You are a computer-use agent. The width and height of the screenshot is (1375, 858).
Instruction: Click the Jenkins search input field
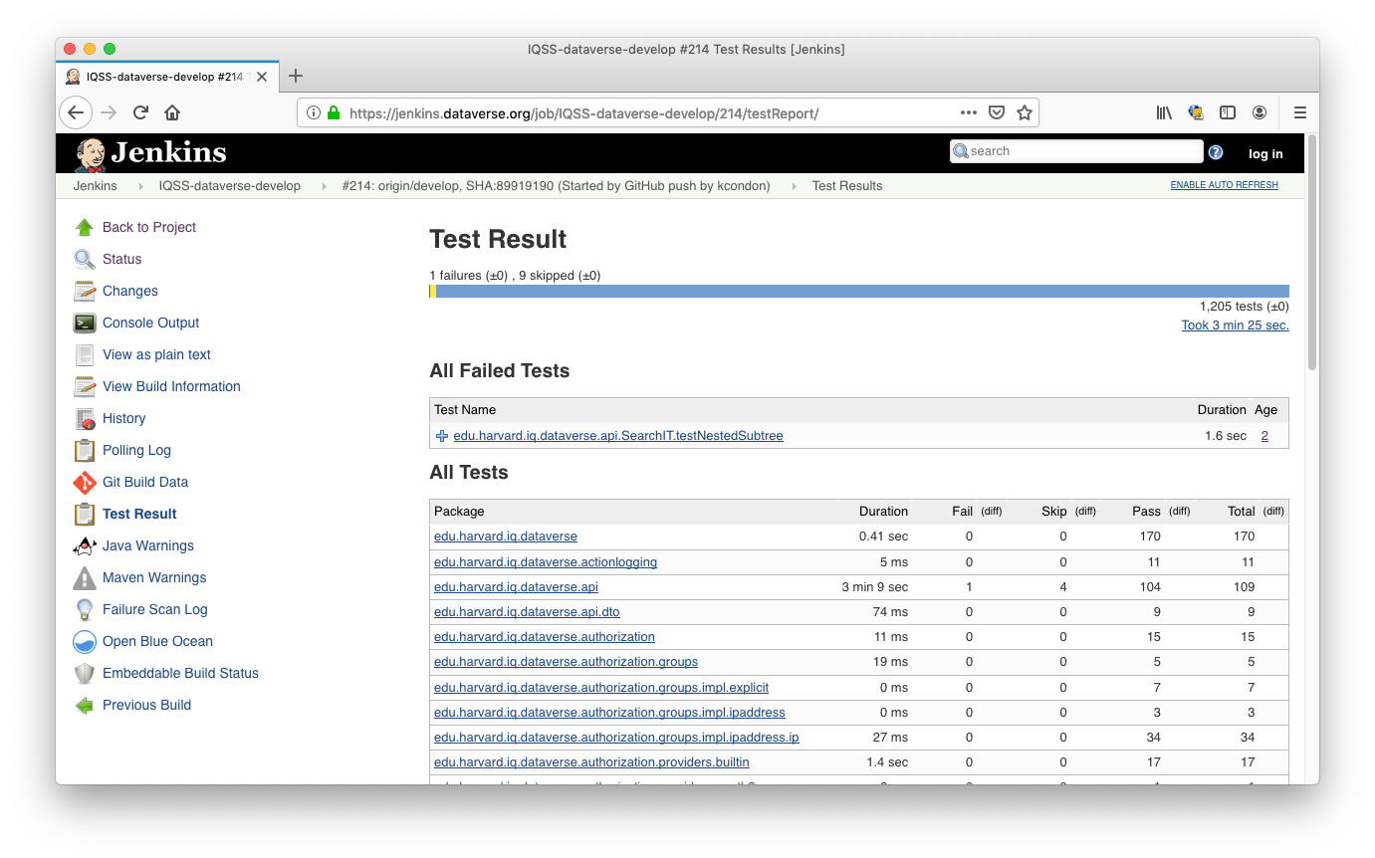1076,151
